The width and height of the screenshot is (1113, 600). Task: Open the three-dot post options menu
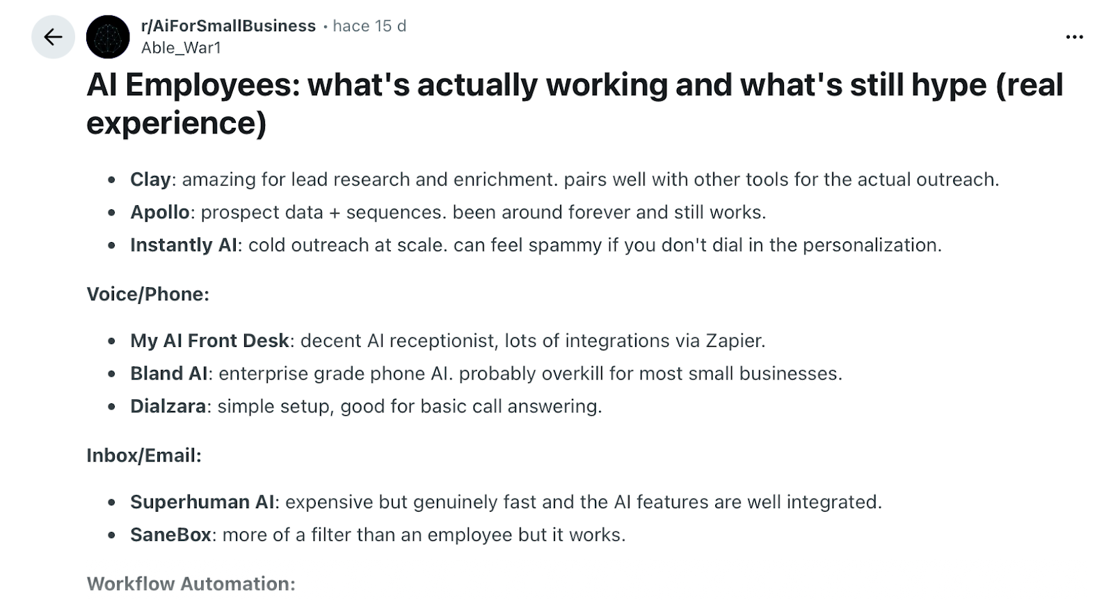click(1074, 37)
